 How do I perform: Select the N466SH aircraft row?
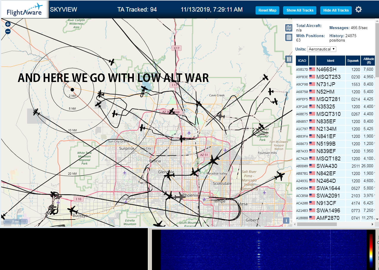tap(336, 69)
